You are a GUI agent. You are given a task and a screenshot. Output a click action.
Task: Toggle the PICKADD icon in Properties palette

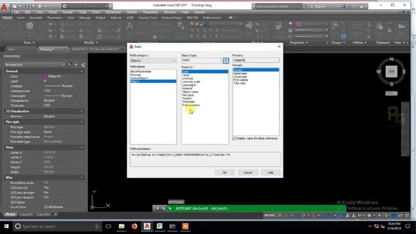pos(70,65)
